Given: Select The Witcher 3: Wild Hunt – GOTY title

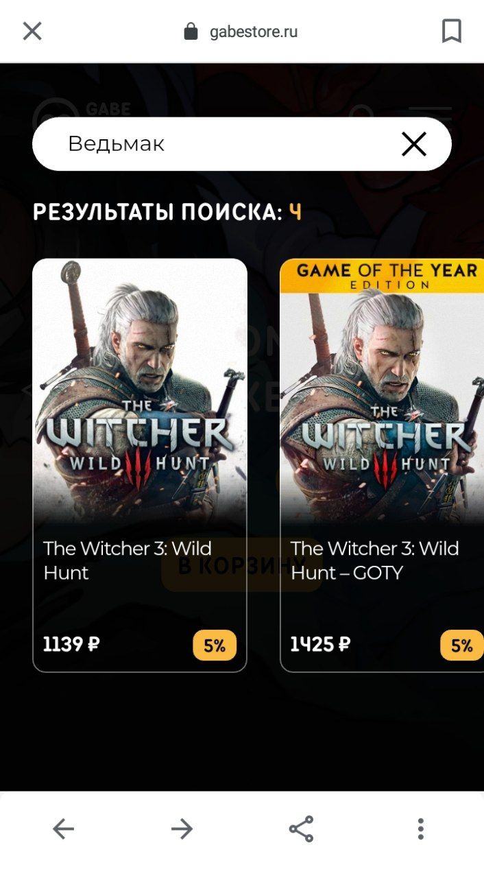Looking at the screenshot, I should 374,560.
